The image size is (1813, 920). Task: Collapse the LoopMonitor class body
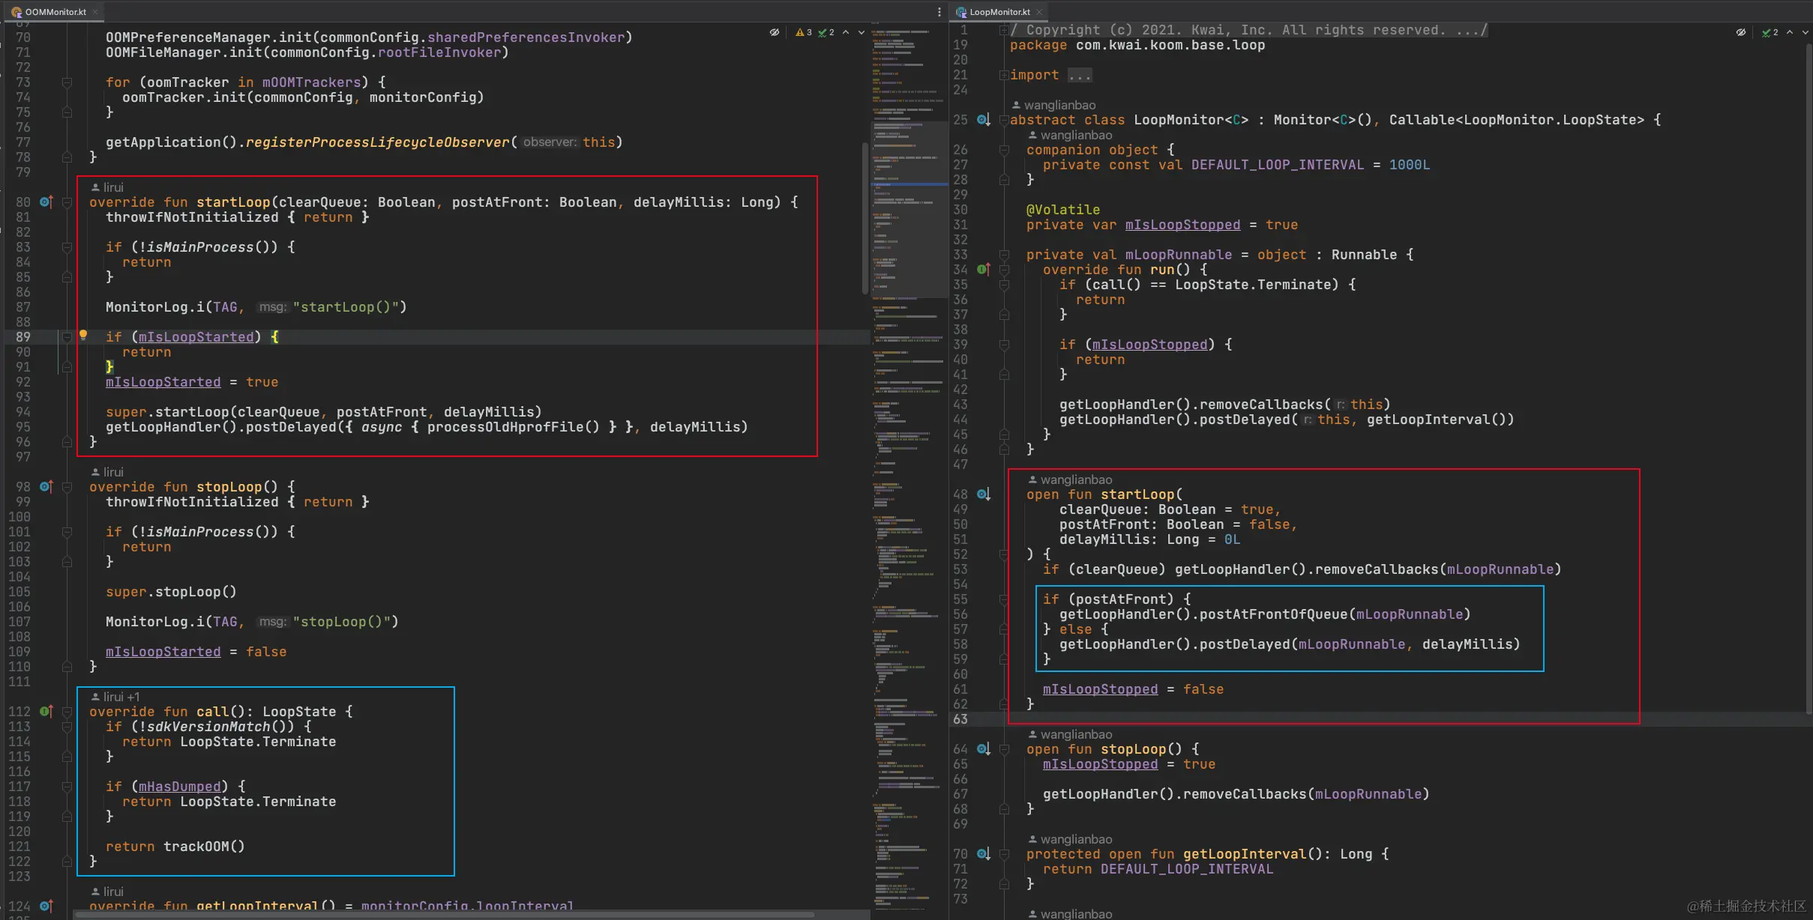click(x=1003, y=120)
